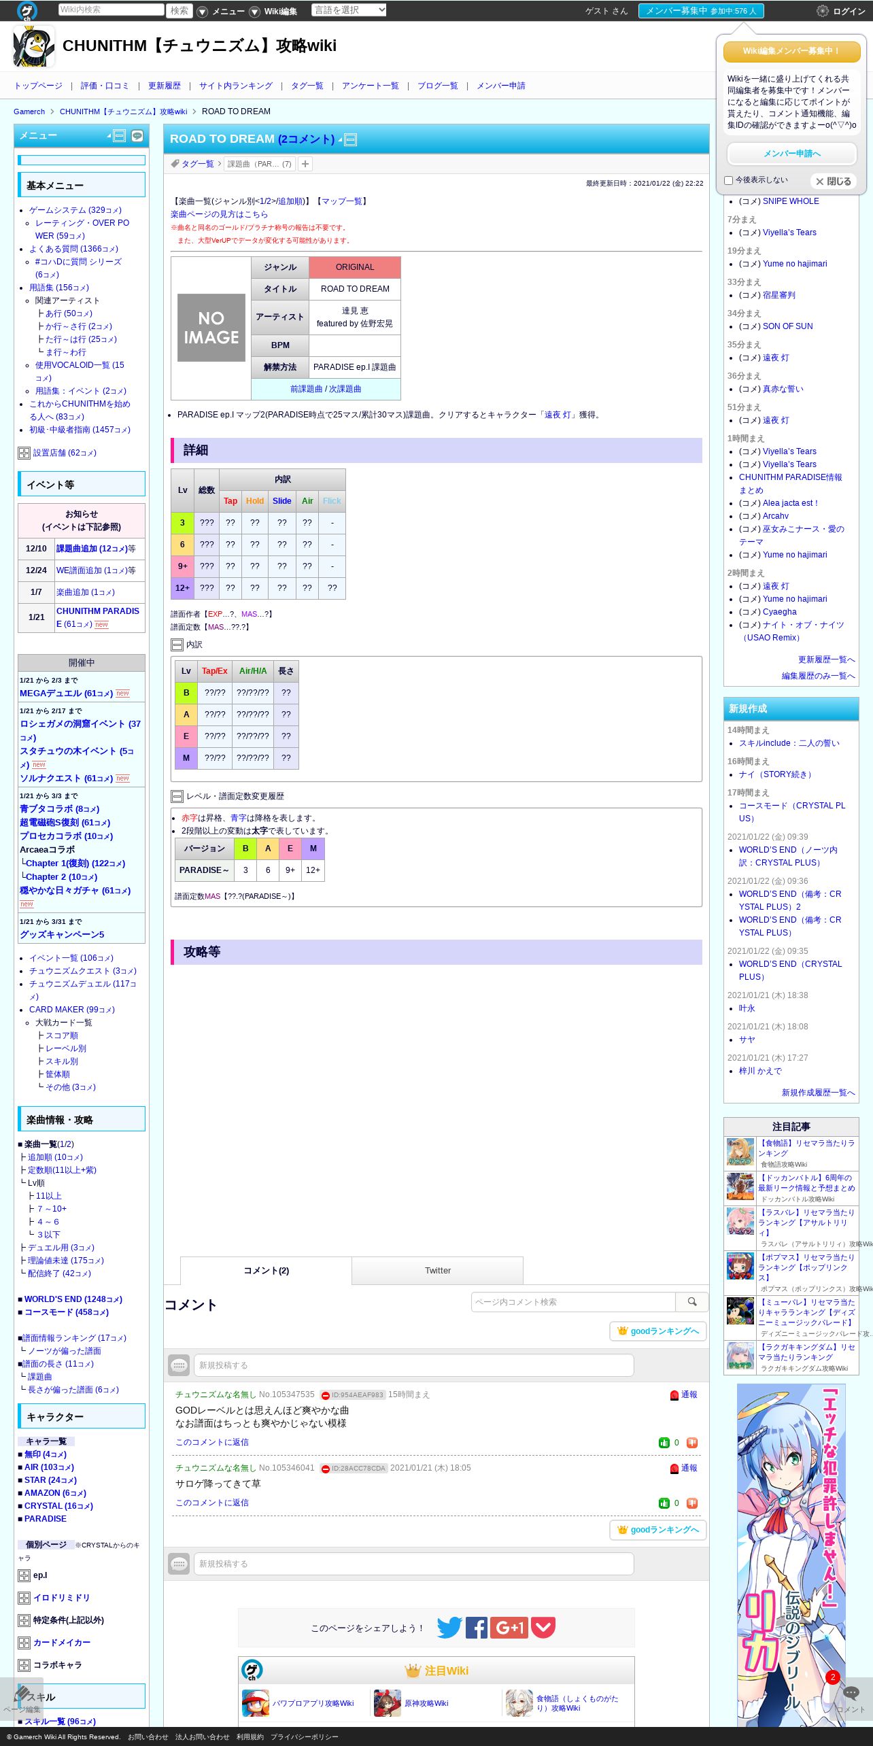Click the plus icon to add a tag

pos(305,164)
